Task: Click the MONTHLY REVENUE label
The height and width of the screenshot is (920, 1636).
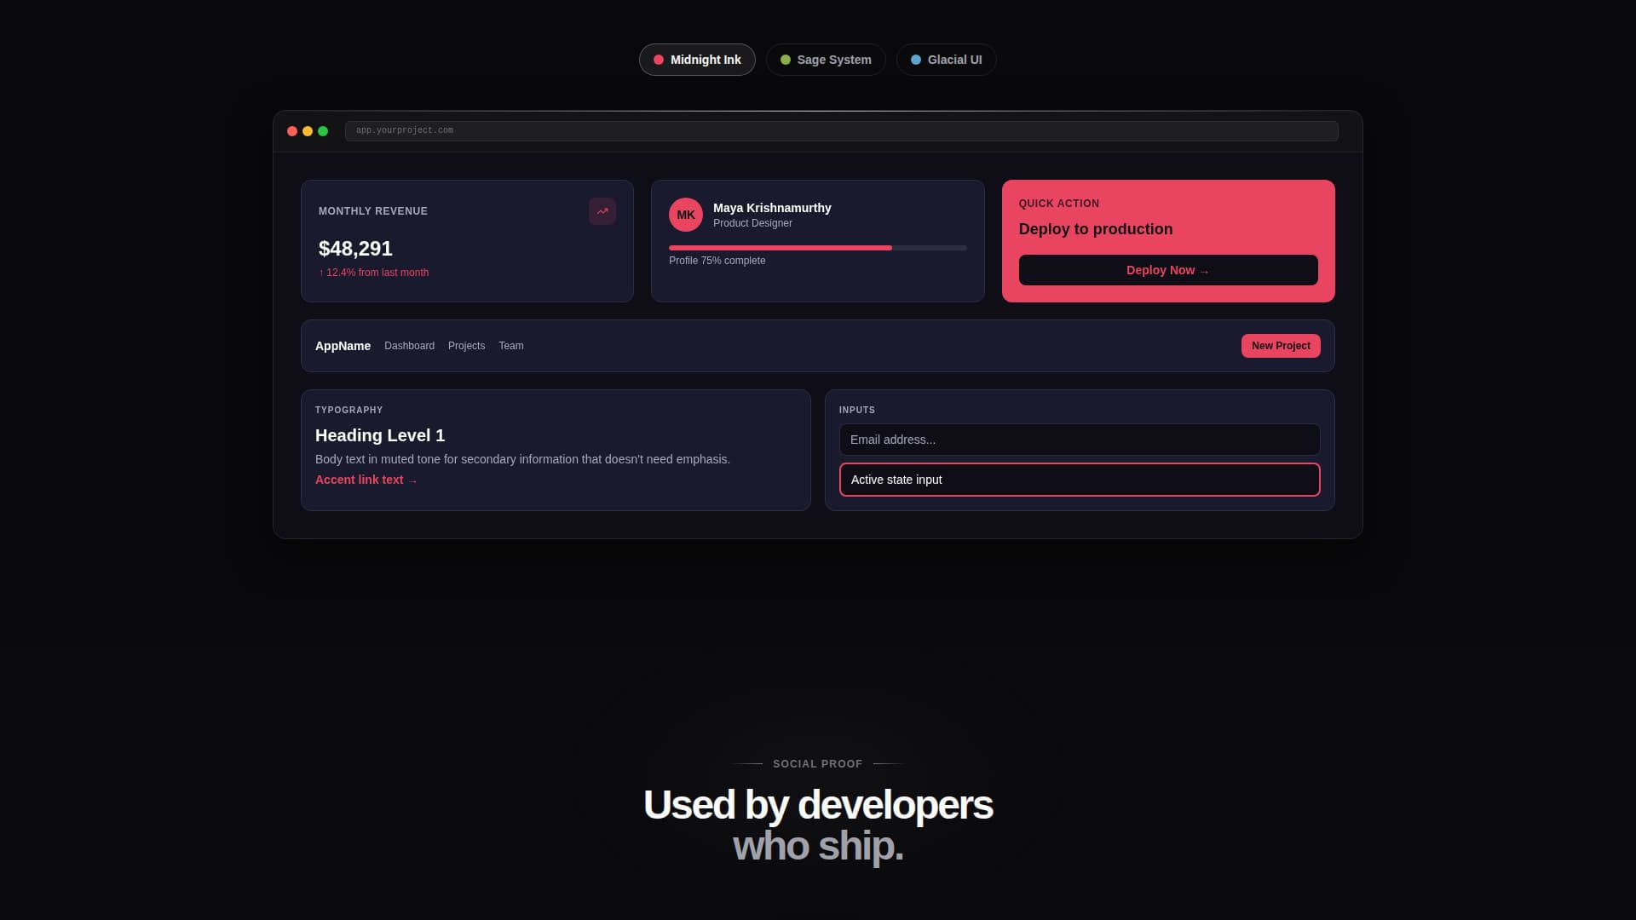Action: click(x=373, y=211)
